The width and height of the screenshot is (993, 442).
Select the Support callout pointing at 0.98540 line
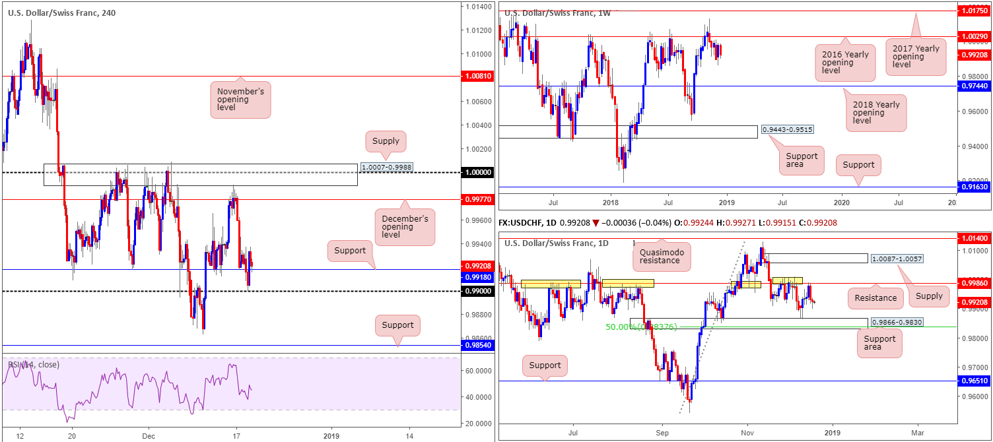point(397,325)
